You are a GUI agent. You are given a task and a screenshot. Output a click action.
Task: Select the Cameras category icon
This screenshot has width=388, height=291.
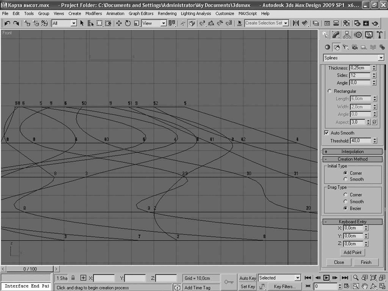(355, 47)
